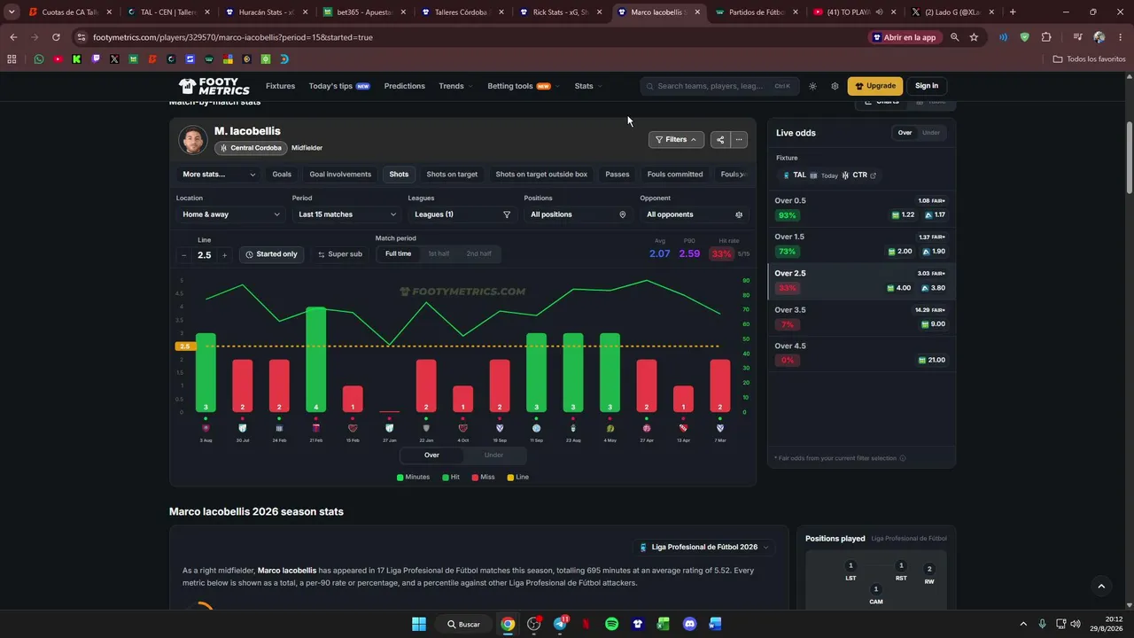
Task: Click the Windows Start button
Action: click(419, 624)
